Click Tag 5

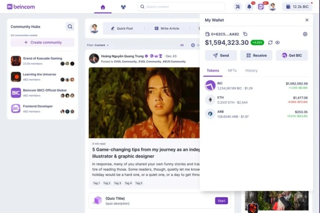coord(139,183)
